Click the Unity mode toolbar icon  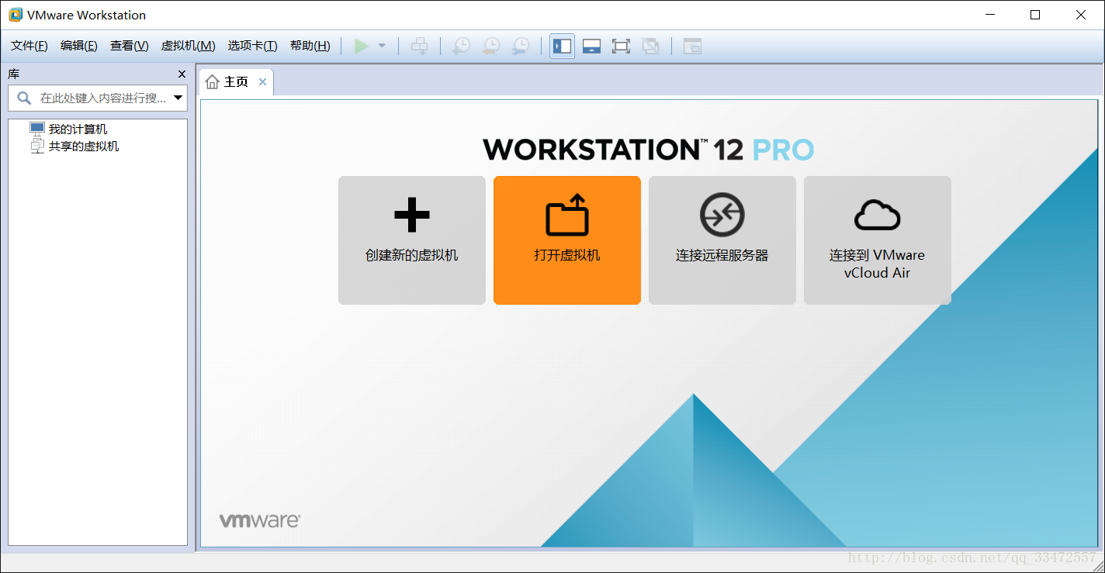pos(650,46)
